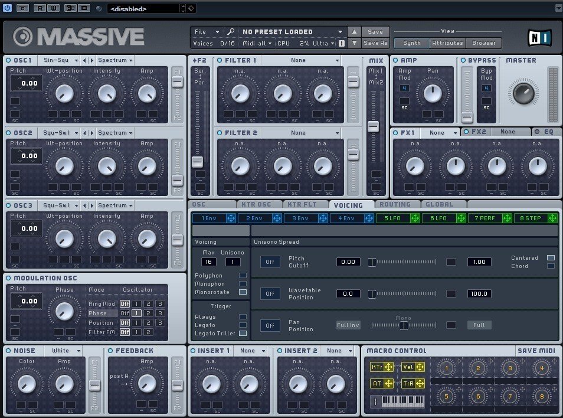Open the OSC1 Sin-Squ wavetable dropdown
Screen dimensions: 563x418
[x=59, y=60]
